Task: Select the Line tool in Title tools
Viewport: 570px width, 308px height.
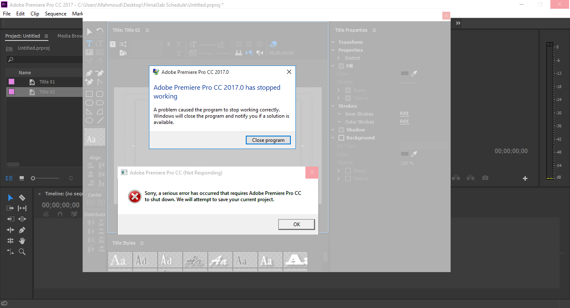Action: (x=100, y=120)
